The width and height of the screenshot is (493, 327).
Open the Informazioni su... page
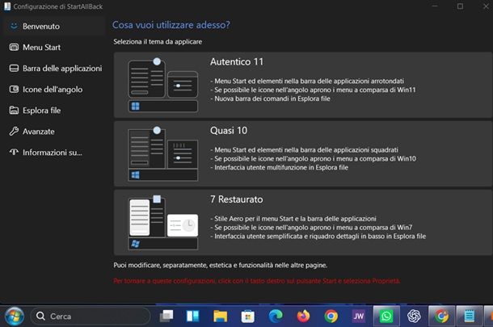53,153
